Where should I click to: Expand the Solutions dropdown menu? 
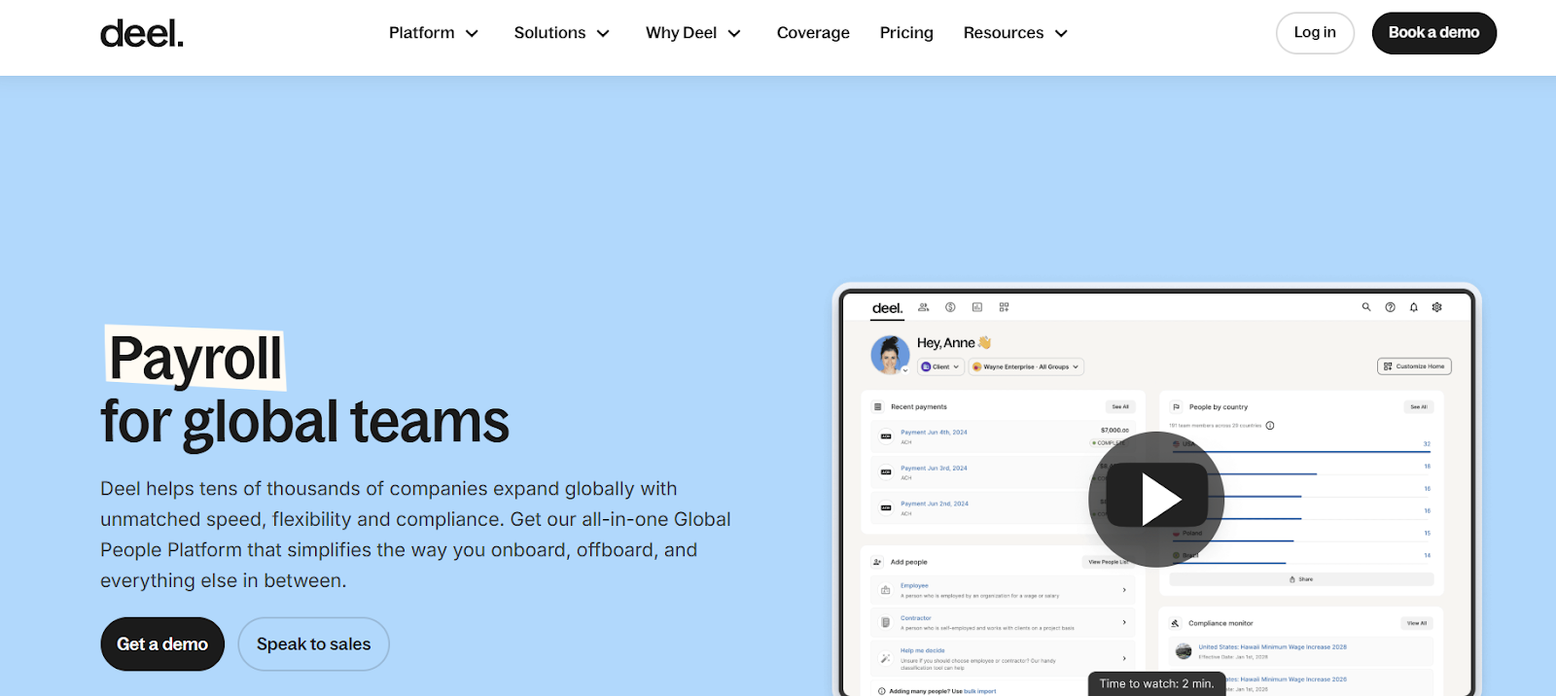click(561, 33)
